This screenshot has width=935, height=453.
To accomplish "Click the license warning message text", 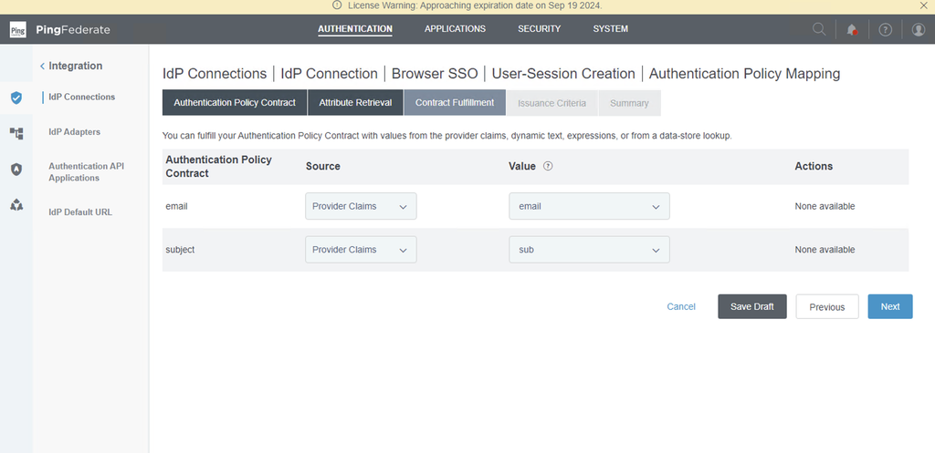I will coord(475,5).
